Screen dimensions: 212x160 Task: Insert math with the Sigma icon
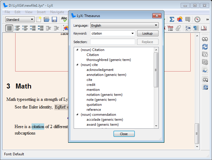[x=172, y=19]
